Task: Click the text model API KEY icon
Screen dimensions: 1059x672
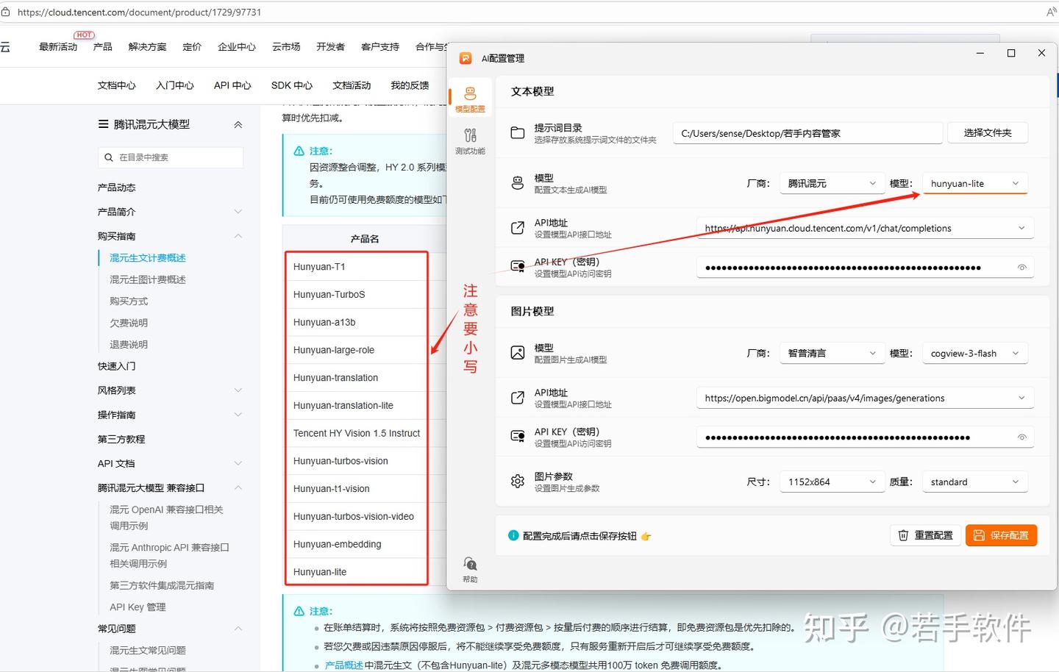Action: tap(518, 267)
